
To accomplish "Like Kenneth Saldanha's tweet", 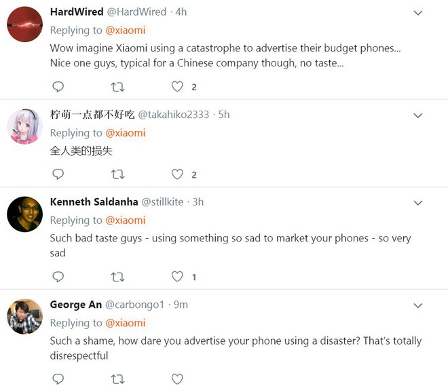I will click(x=177, y=277).
